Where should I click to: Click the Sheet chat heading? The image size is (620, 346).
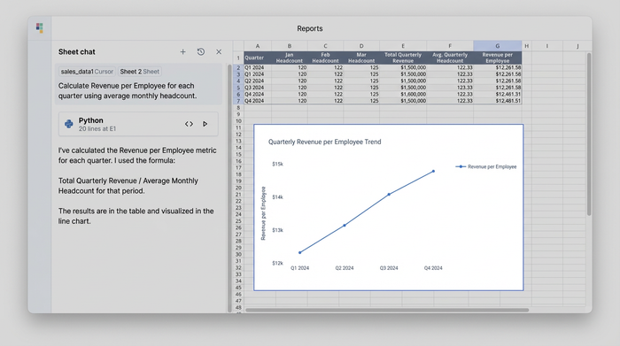click(77, 51)
